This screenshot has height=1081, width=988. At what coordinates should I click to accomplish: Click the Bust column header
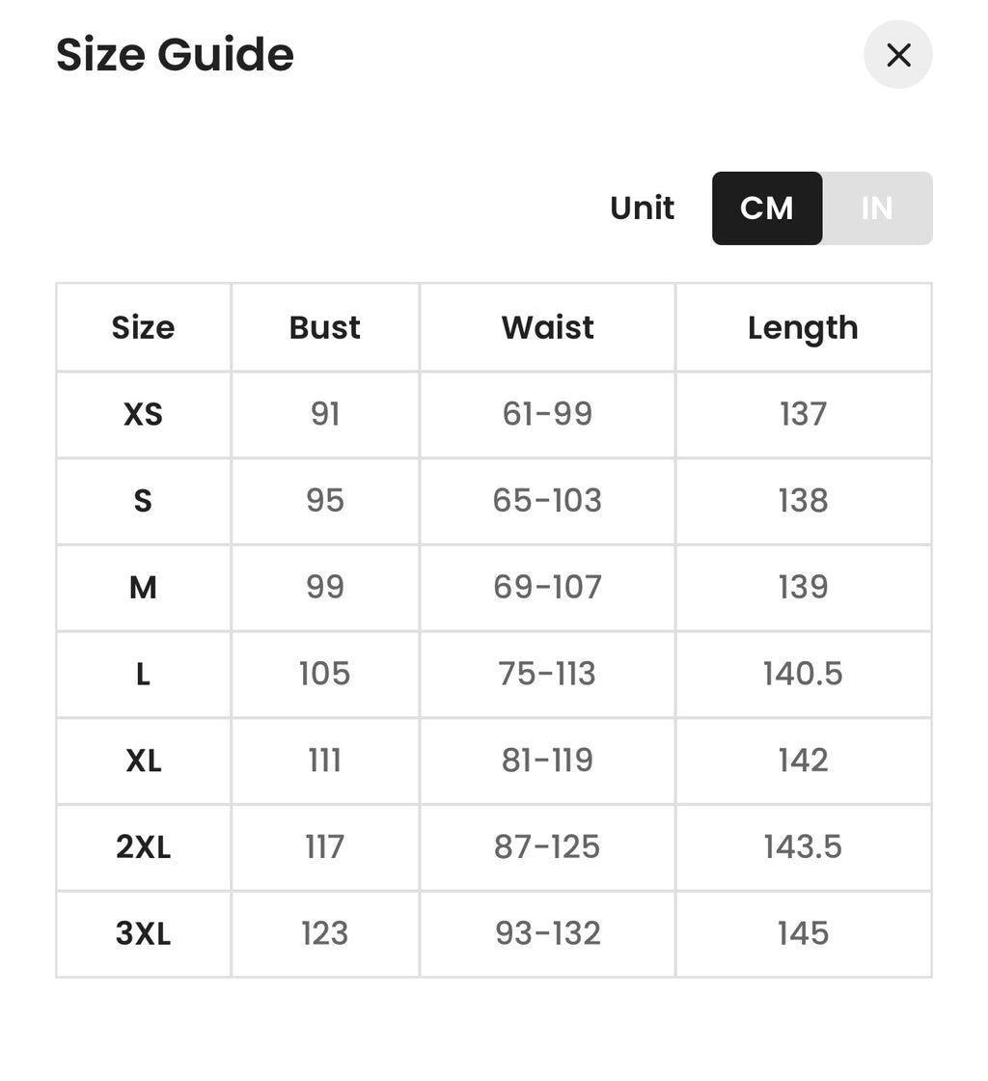pos(325,327)
